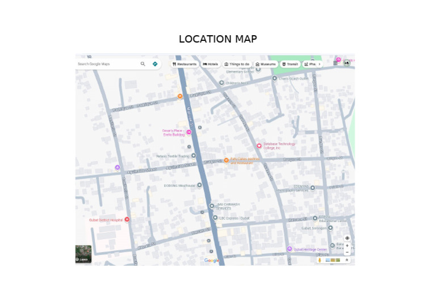Open the imagery thumbnails strip beside the pegman
The image size is (436, 285).
pos(333,260)
